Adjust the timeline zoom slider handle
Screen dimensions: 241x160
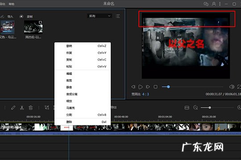coord(210,108)
